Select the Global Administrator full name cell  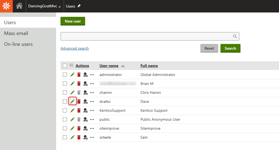(x=158, y=75)
